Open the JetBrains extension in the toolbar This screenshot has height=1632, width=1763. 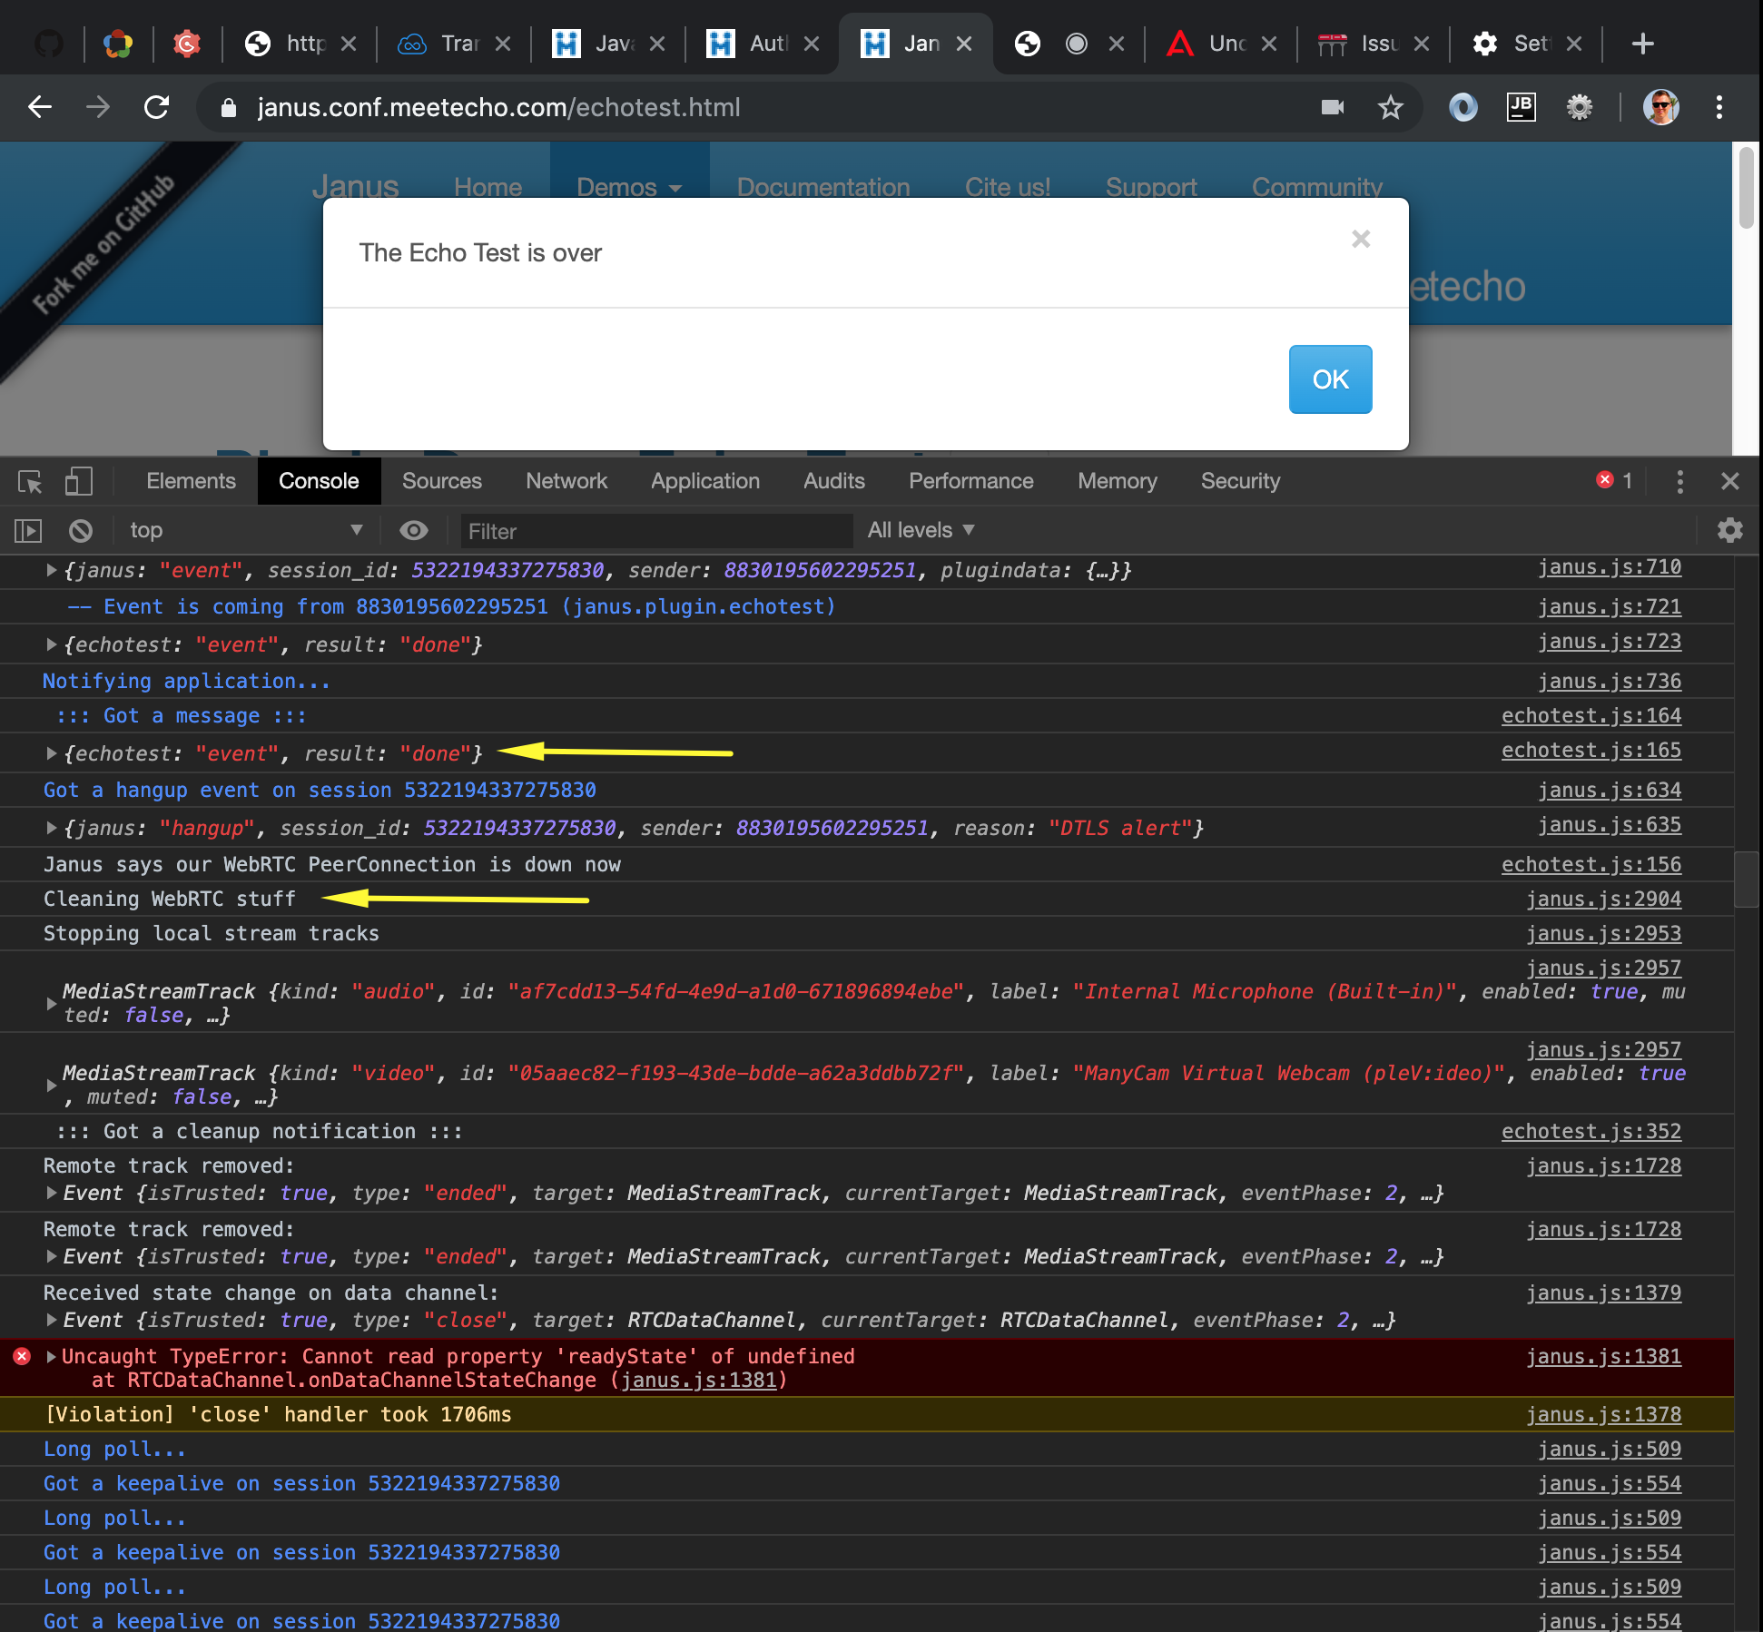(x=1521, y=107)
